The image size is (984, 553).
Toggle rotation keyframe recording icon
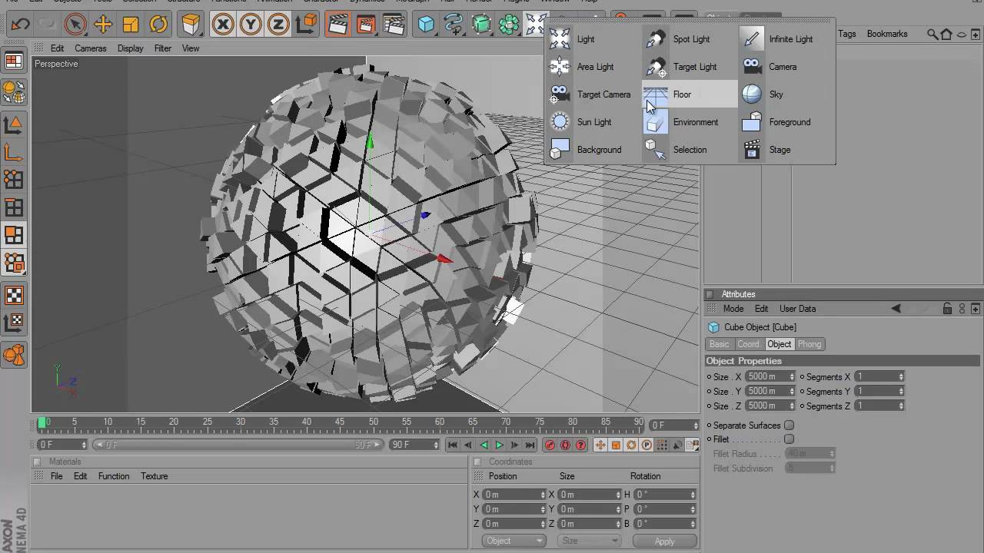point(631,445)
